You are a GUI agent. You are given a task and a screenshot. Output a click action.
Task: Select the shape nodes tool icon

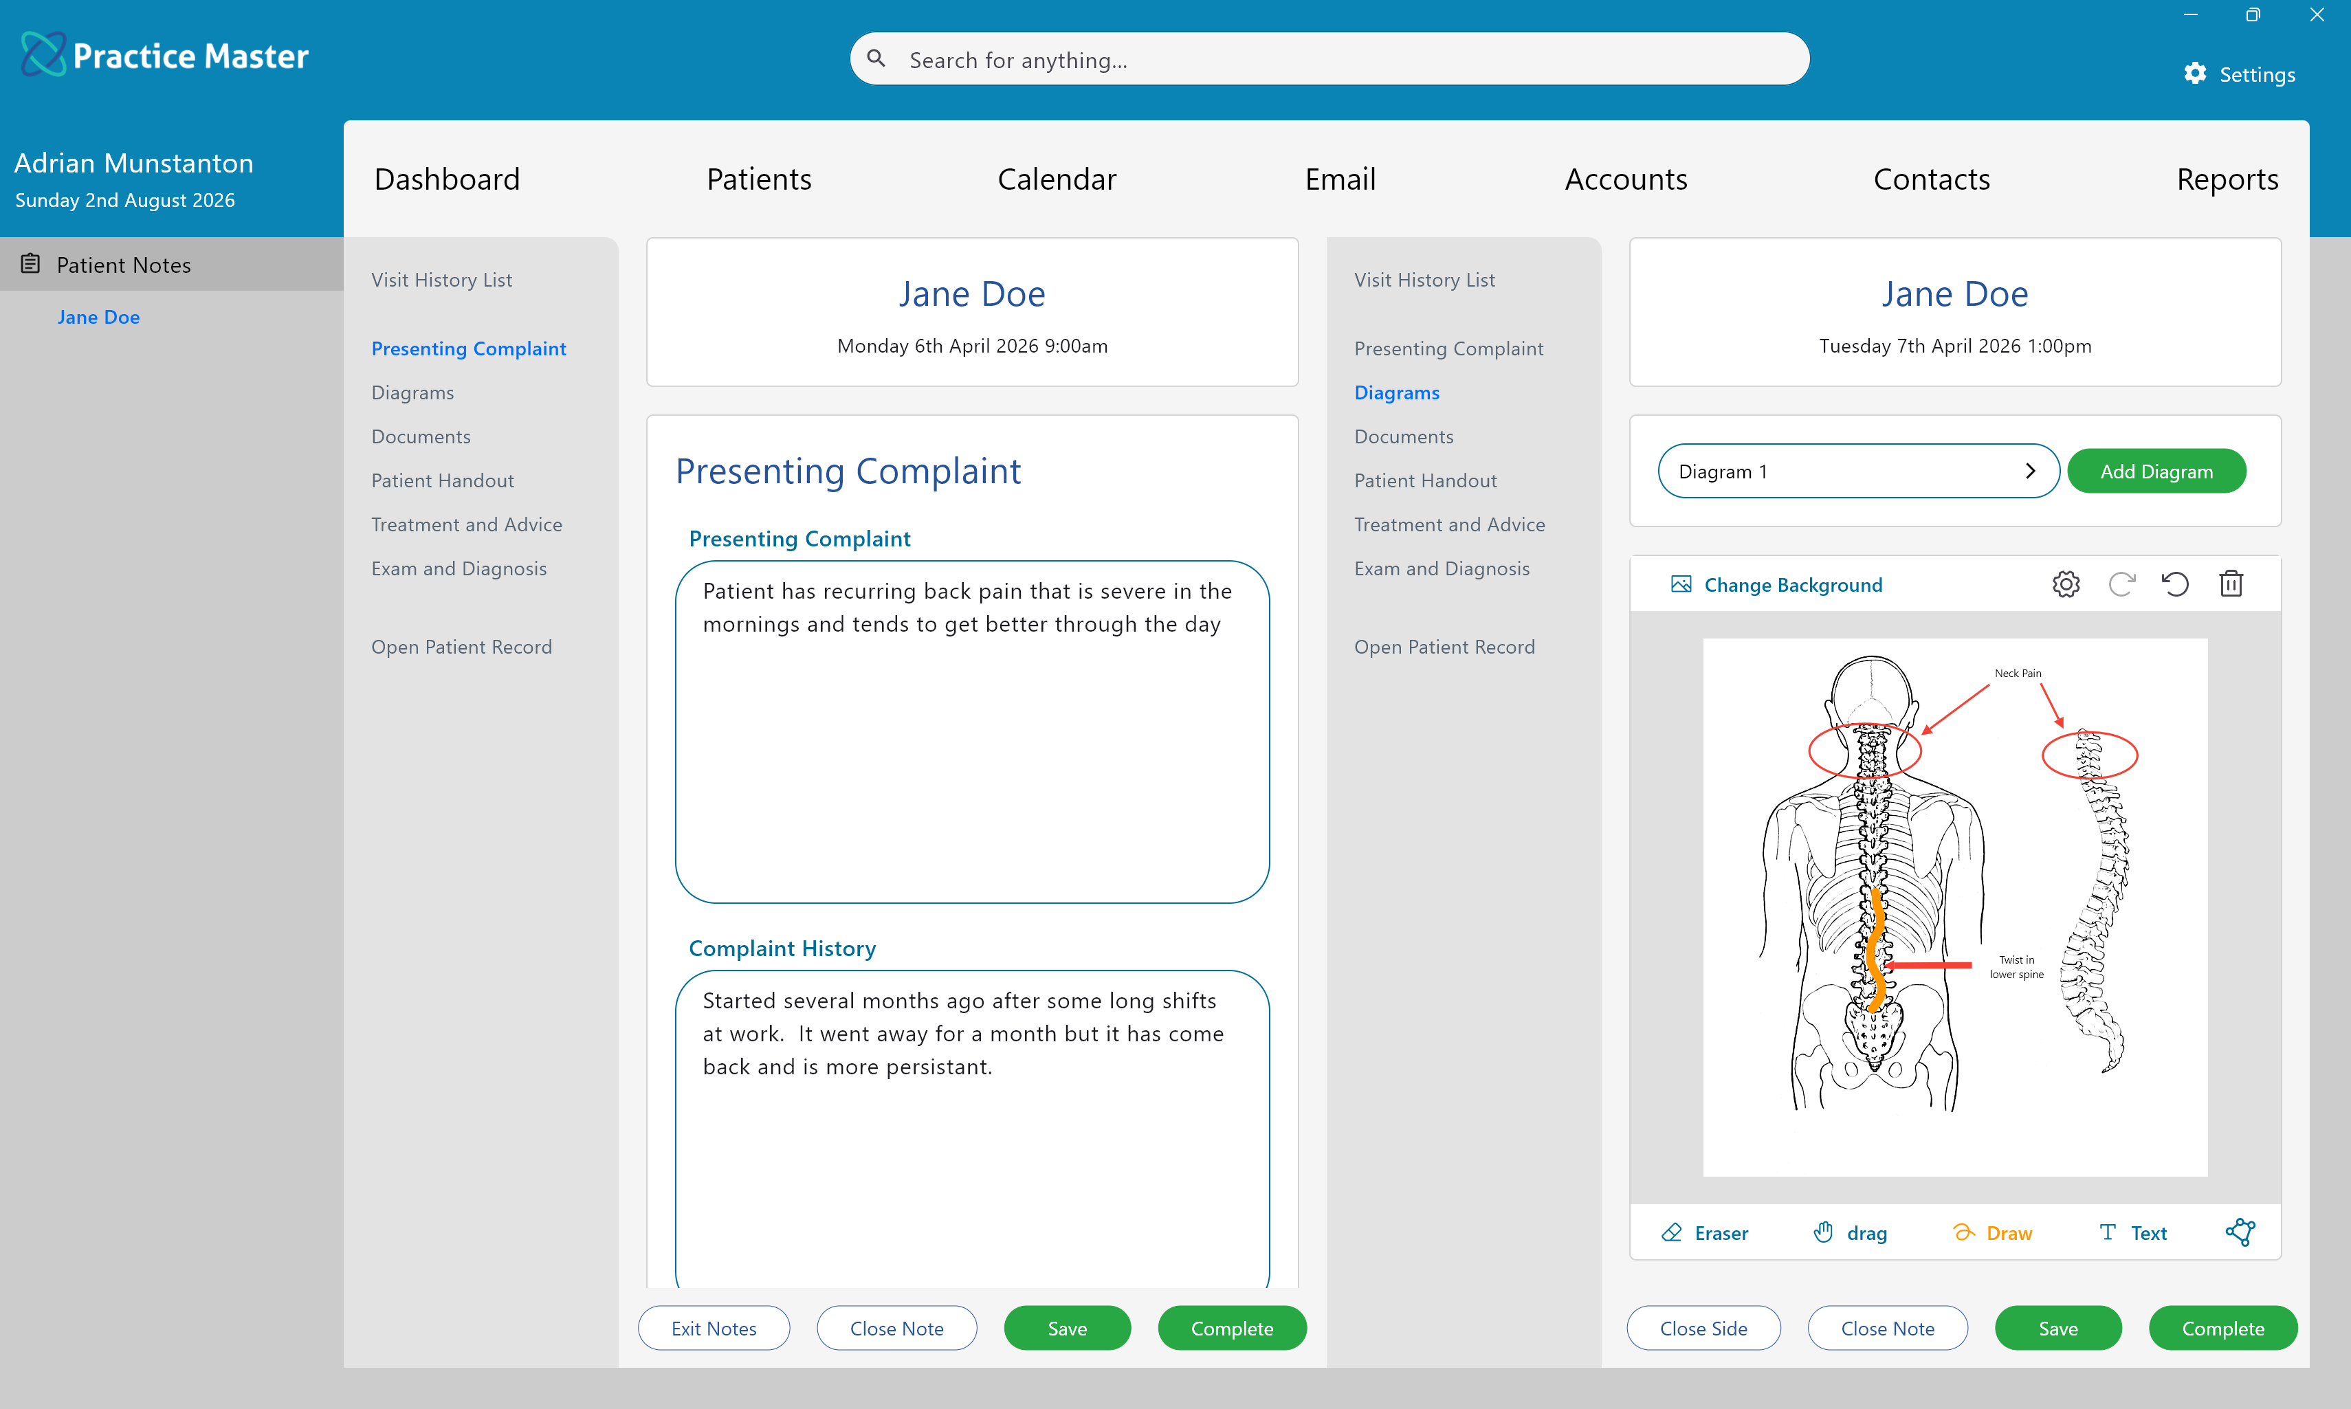2240,1232
